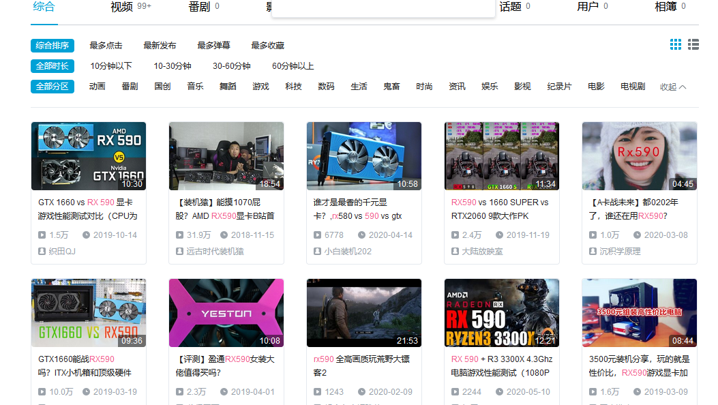The width and height of the screenshot is (718, 405).
Task: Sort results by 最新发布
Action: tap(160, 45)
